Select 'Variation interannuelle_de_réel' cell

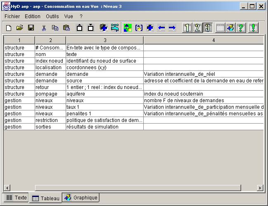[204, 74]
